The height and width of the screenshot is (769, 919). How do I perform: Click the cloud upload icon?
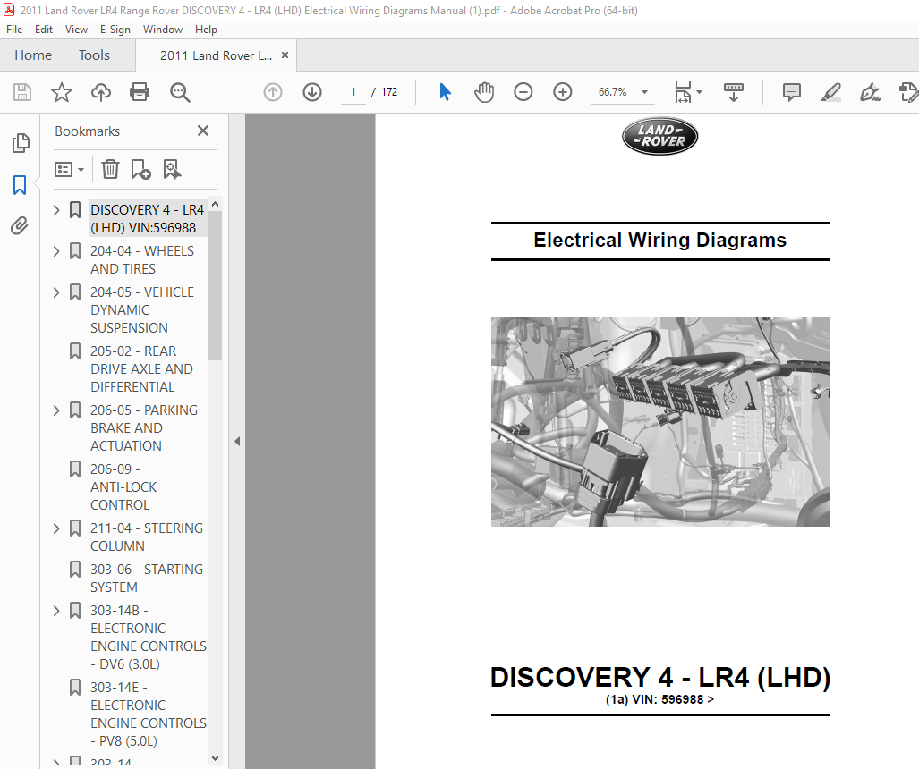pos(101,92)
